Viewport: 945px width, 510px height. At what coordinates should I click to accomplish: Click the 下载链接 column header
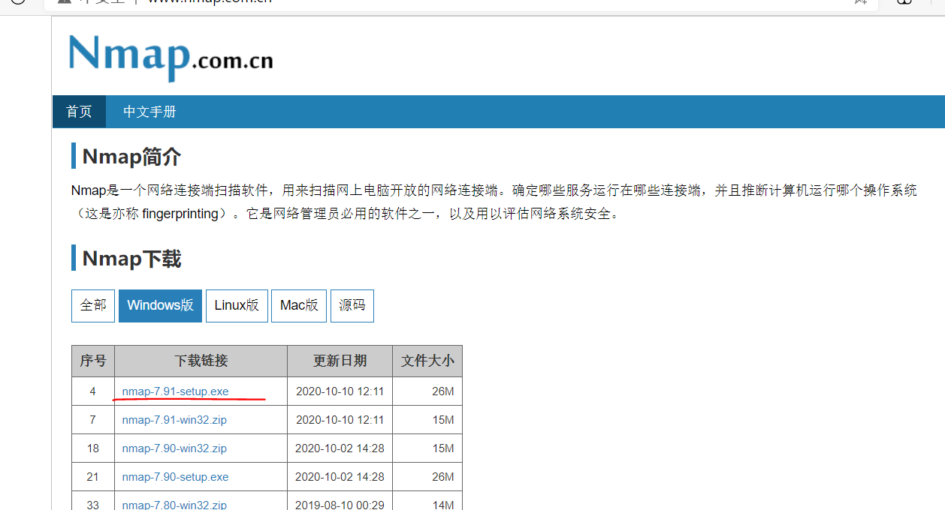click(x=201, y=361)
